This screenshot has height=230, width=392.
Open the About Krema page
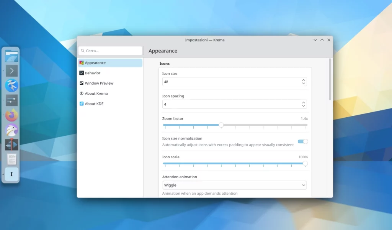pos(96,94)
